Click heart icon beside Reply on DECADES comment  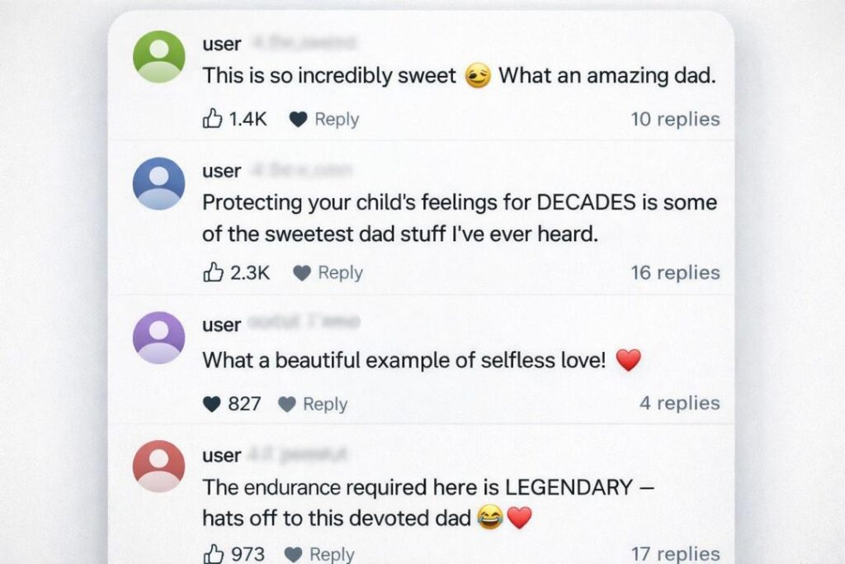pyautogui.click(x=302, y=273)
